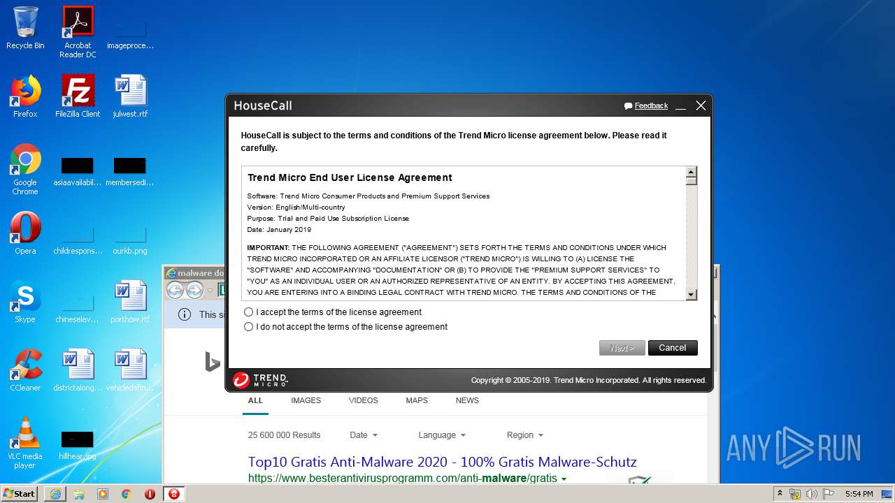The height and width of the screenshot is (503, 895).
Task: Select julwest.rtf document icon
Action: pos(130,96)
